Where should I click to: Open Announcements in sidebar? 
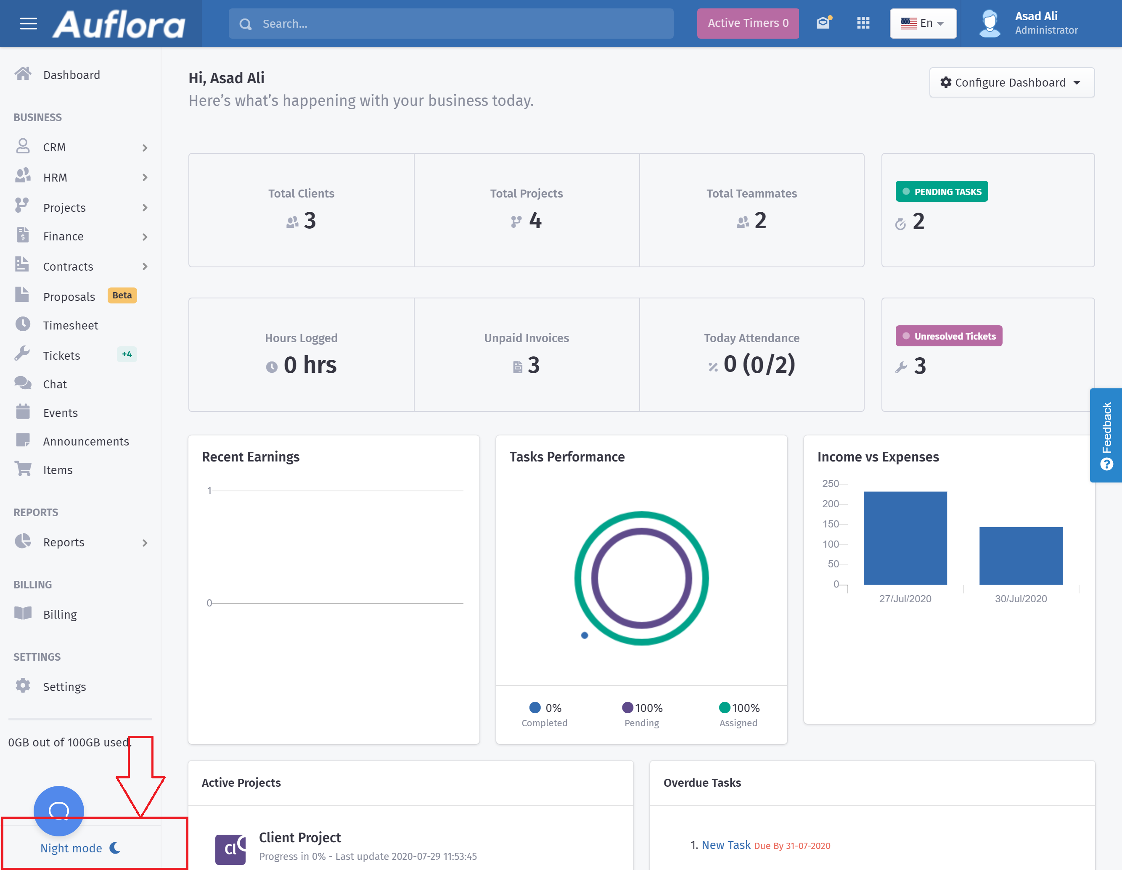tap(86, 441)
